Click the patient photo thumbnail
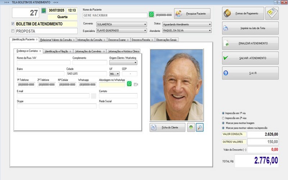This screenshot has height=180, width=288. pos(176,85)
